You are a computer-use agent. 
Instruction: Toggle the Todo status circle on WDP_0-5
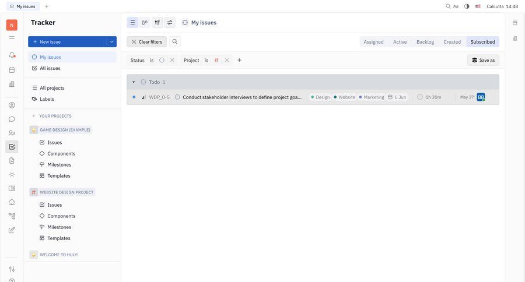pyautogui.click(x=177, y=97)
